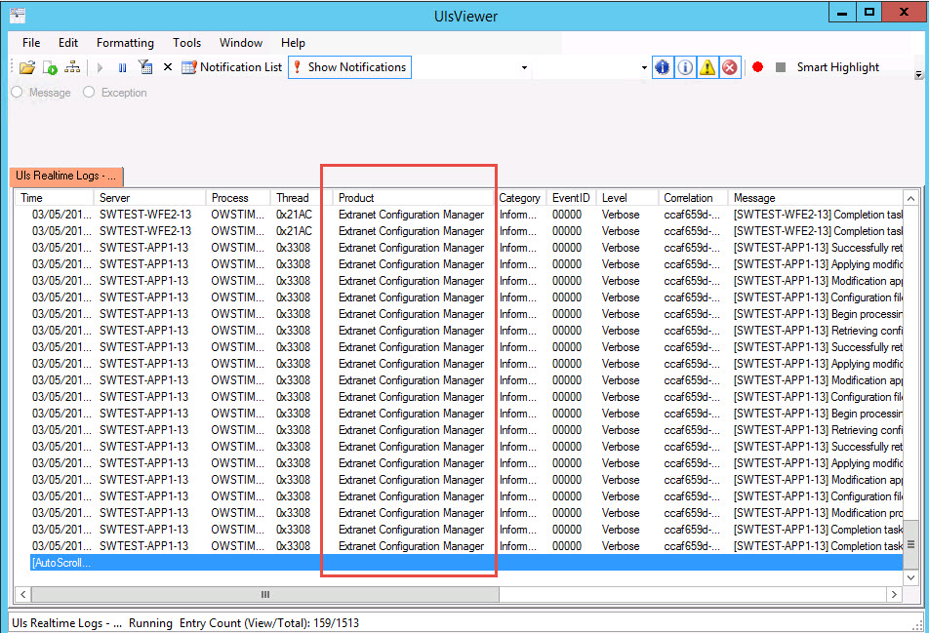
Task: Open the second toolbar combo box dropdown
Action: pos(644,67)
